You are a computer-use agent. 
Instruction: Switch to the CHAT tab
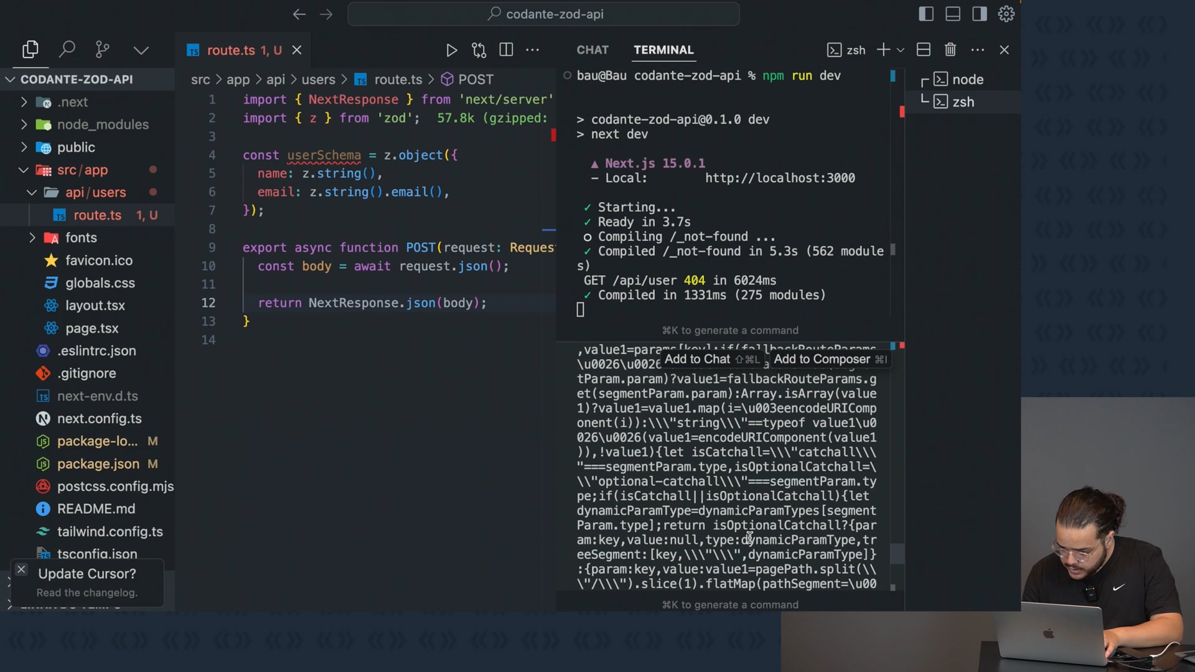point(592,50)
